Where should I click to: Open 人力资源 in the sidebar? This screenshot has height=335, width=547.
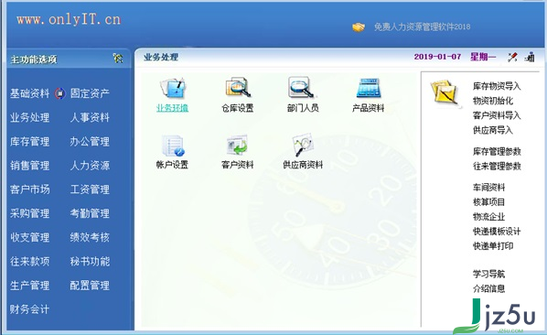tap(90, 166)
